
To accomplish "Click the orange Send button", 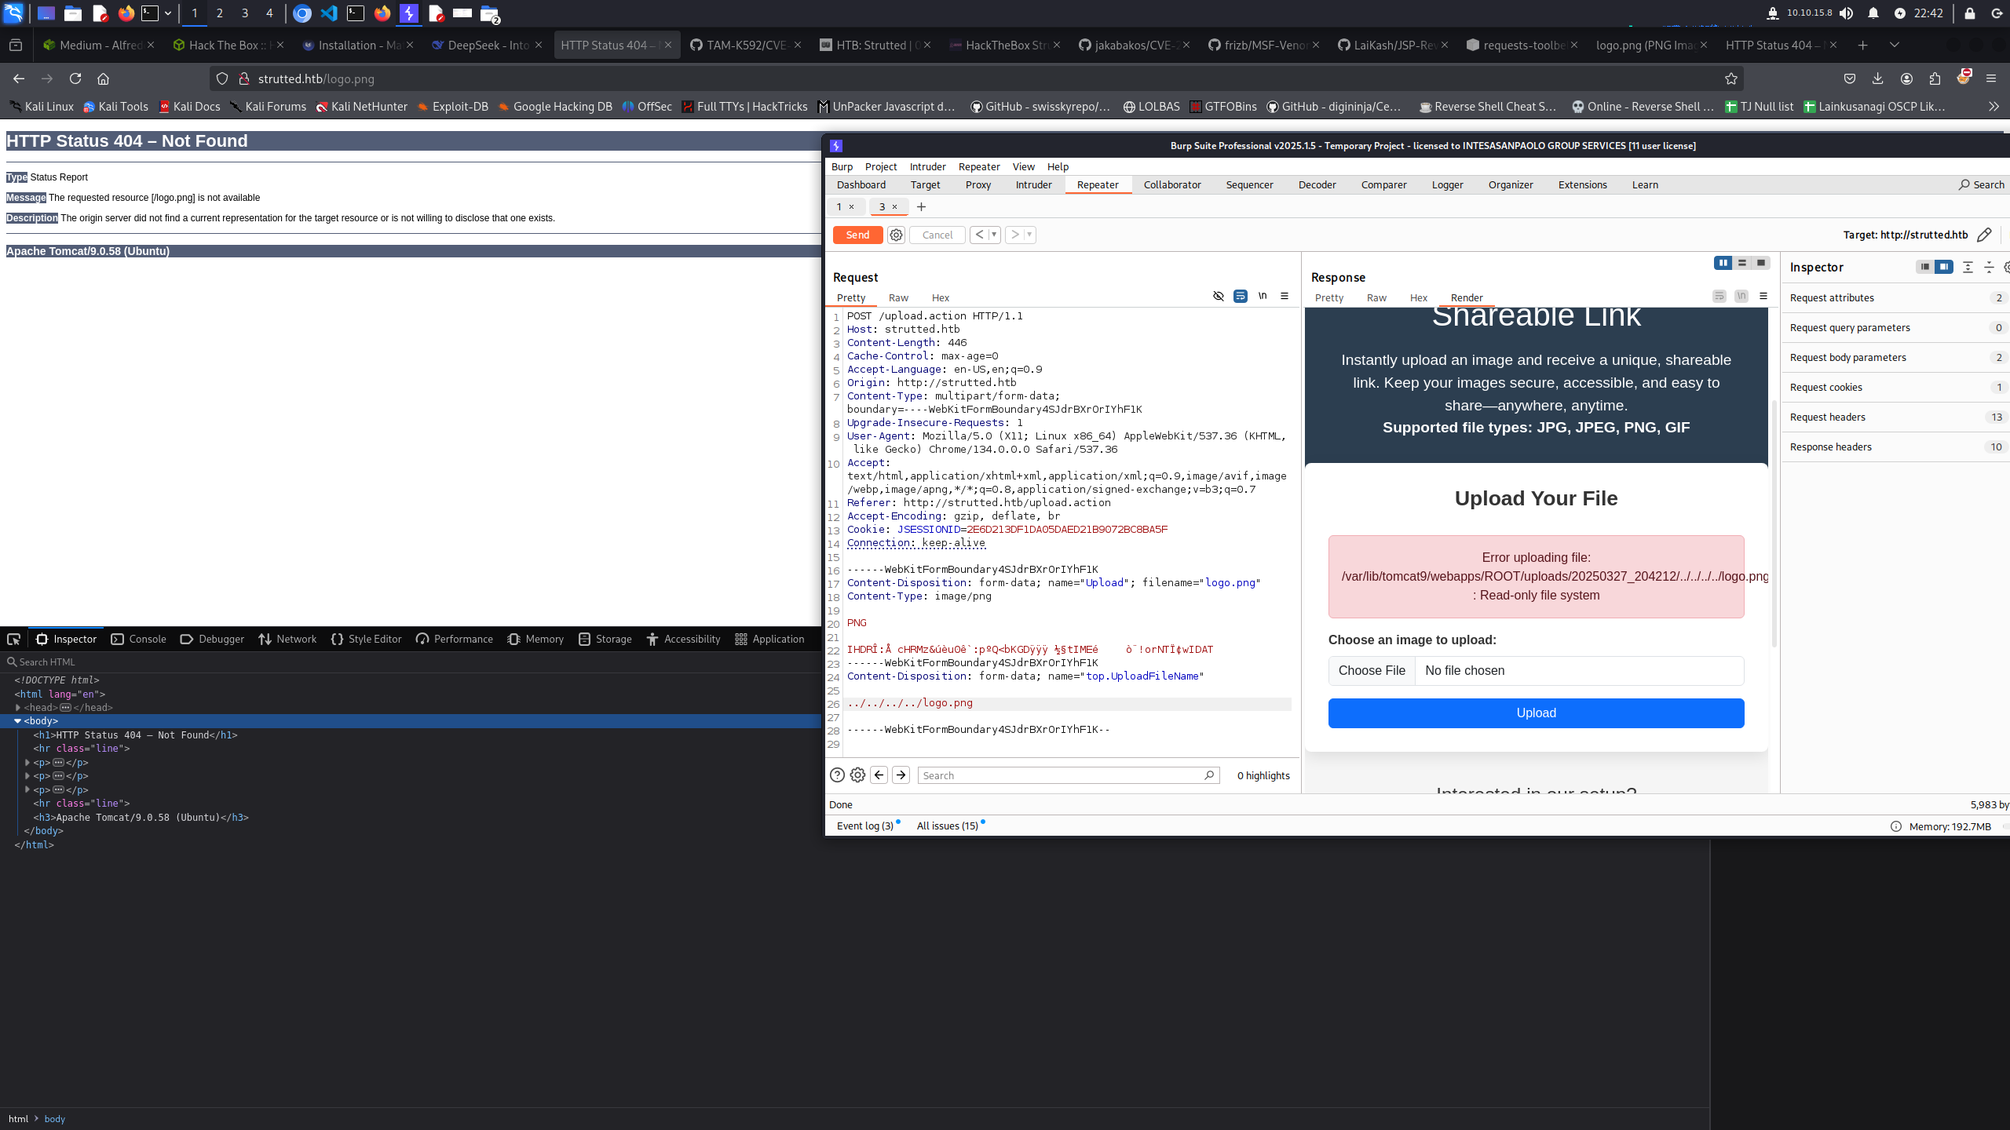I will (857, 235).
